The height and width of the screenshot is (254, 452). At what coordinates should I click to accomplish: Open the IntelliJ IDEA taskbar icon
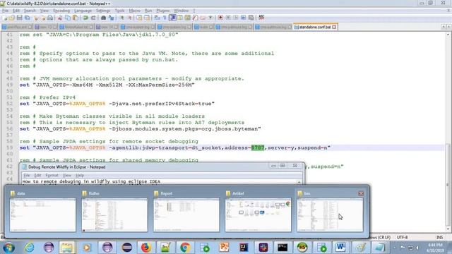click(244, 248)
